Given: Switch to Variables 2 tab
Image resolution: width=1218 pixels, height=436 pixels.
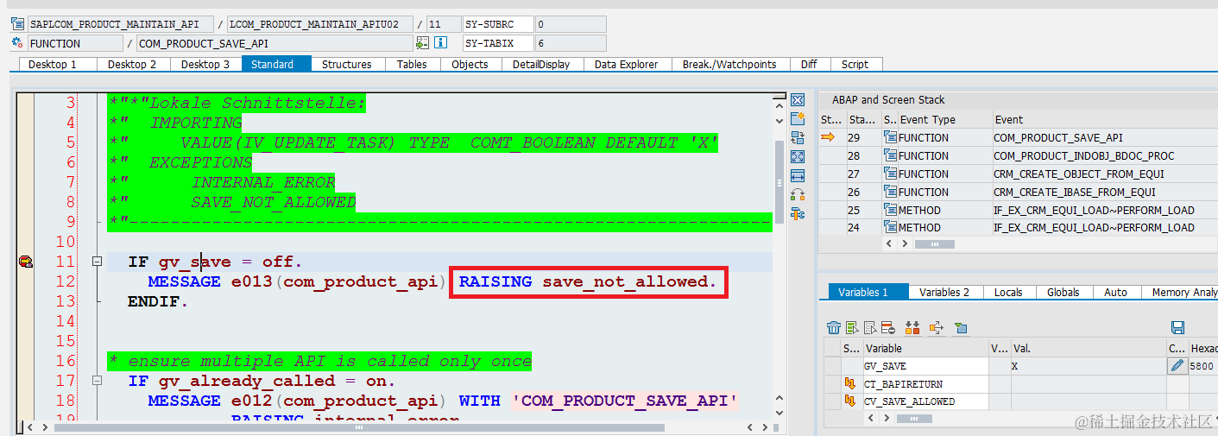Looking at the screenshot, I should coord(944,292).
